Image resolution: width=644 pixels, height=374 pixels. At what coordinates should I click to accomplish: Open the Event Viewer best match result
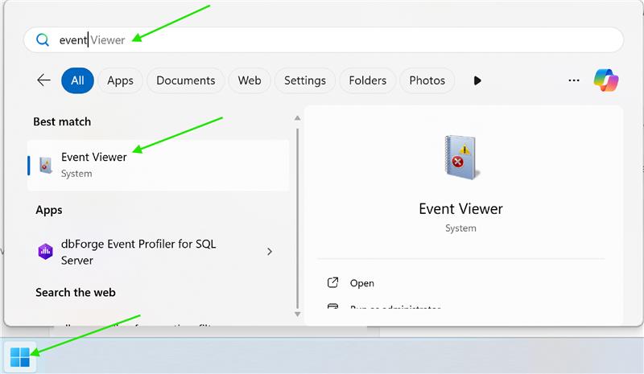tap(158, 166)
